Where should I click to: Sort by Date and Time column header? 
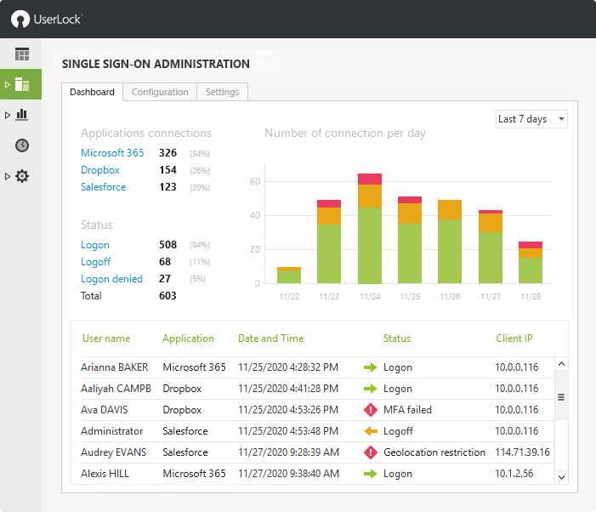(x=271, y=338)
